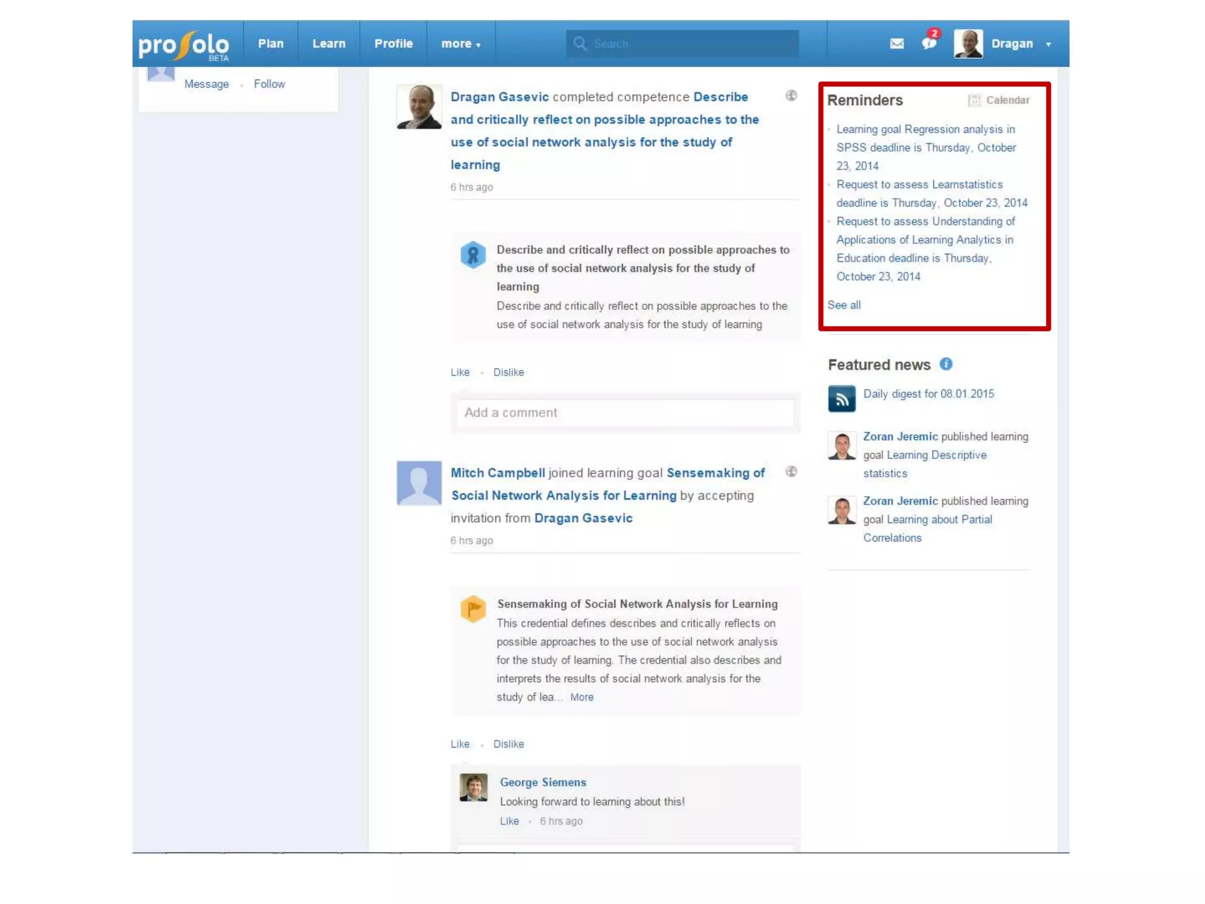Click the Featured news info icon
1205x904 pixels.
946,364
